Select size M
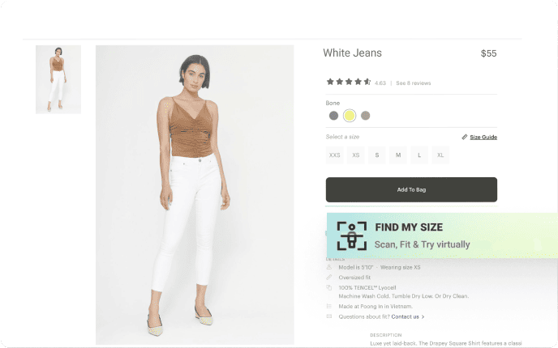Viewport: 558px width, 348px height. coord(397,155)
